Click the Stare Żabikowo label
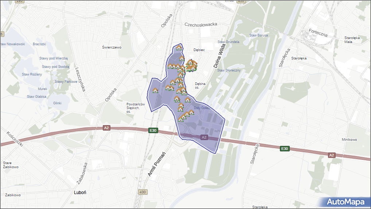371x209 pixels. tap(11, 165)
